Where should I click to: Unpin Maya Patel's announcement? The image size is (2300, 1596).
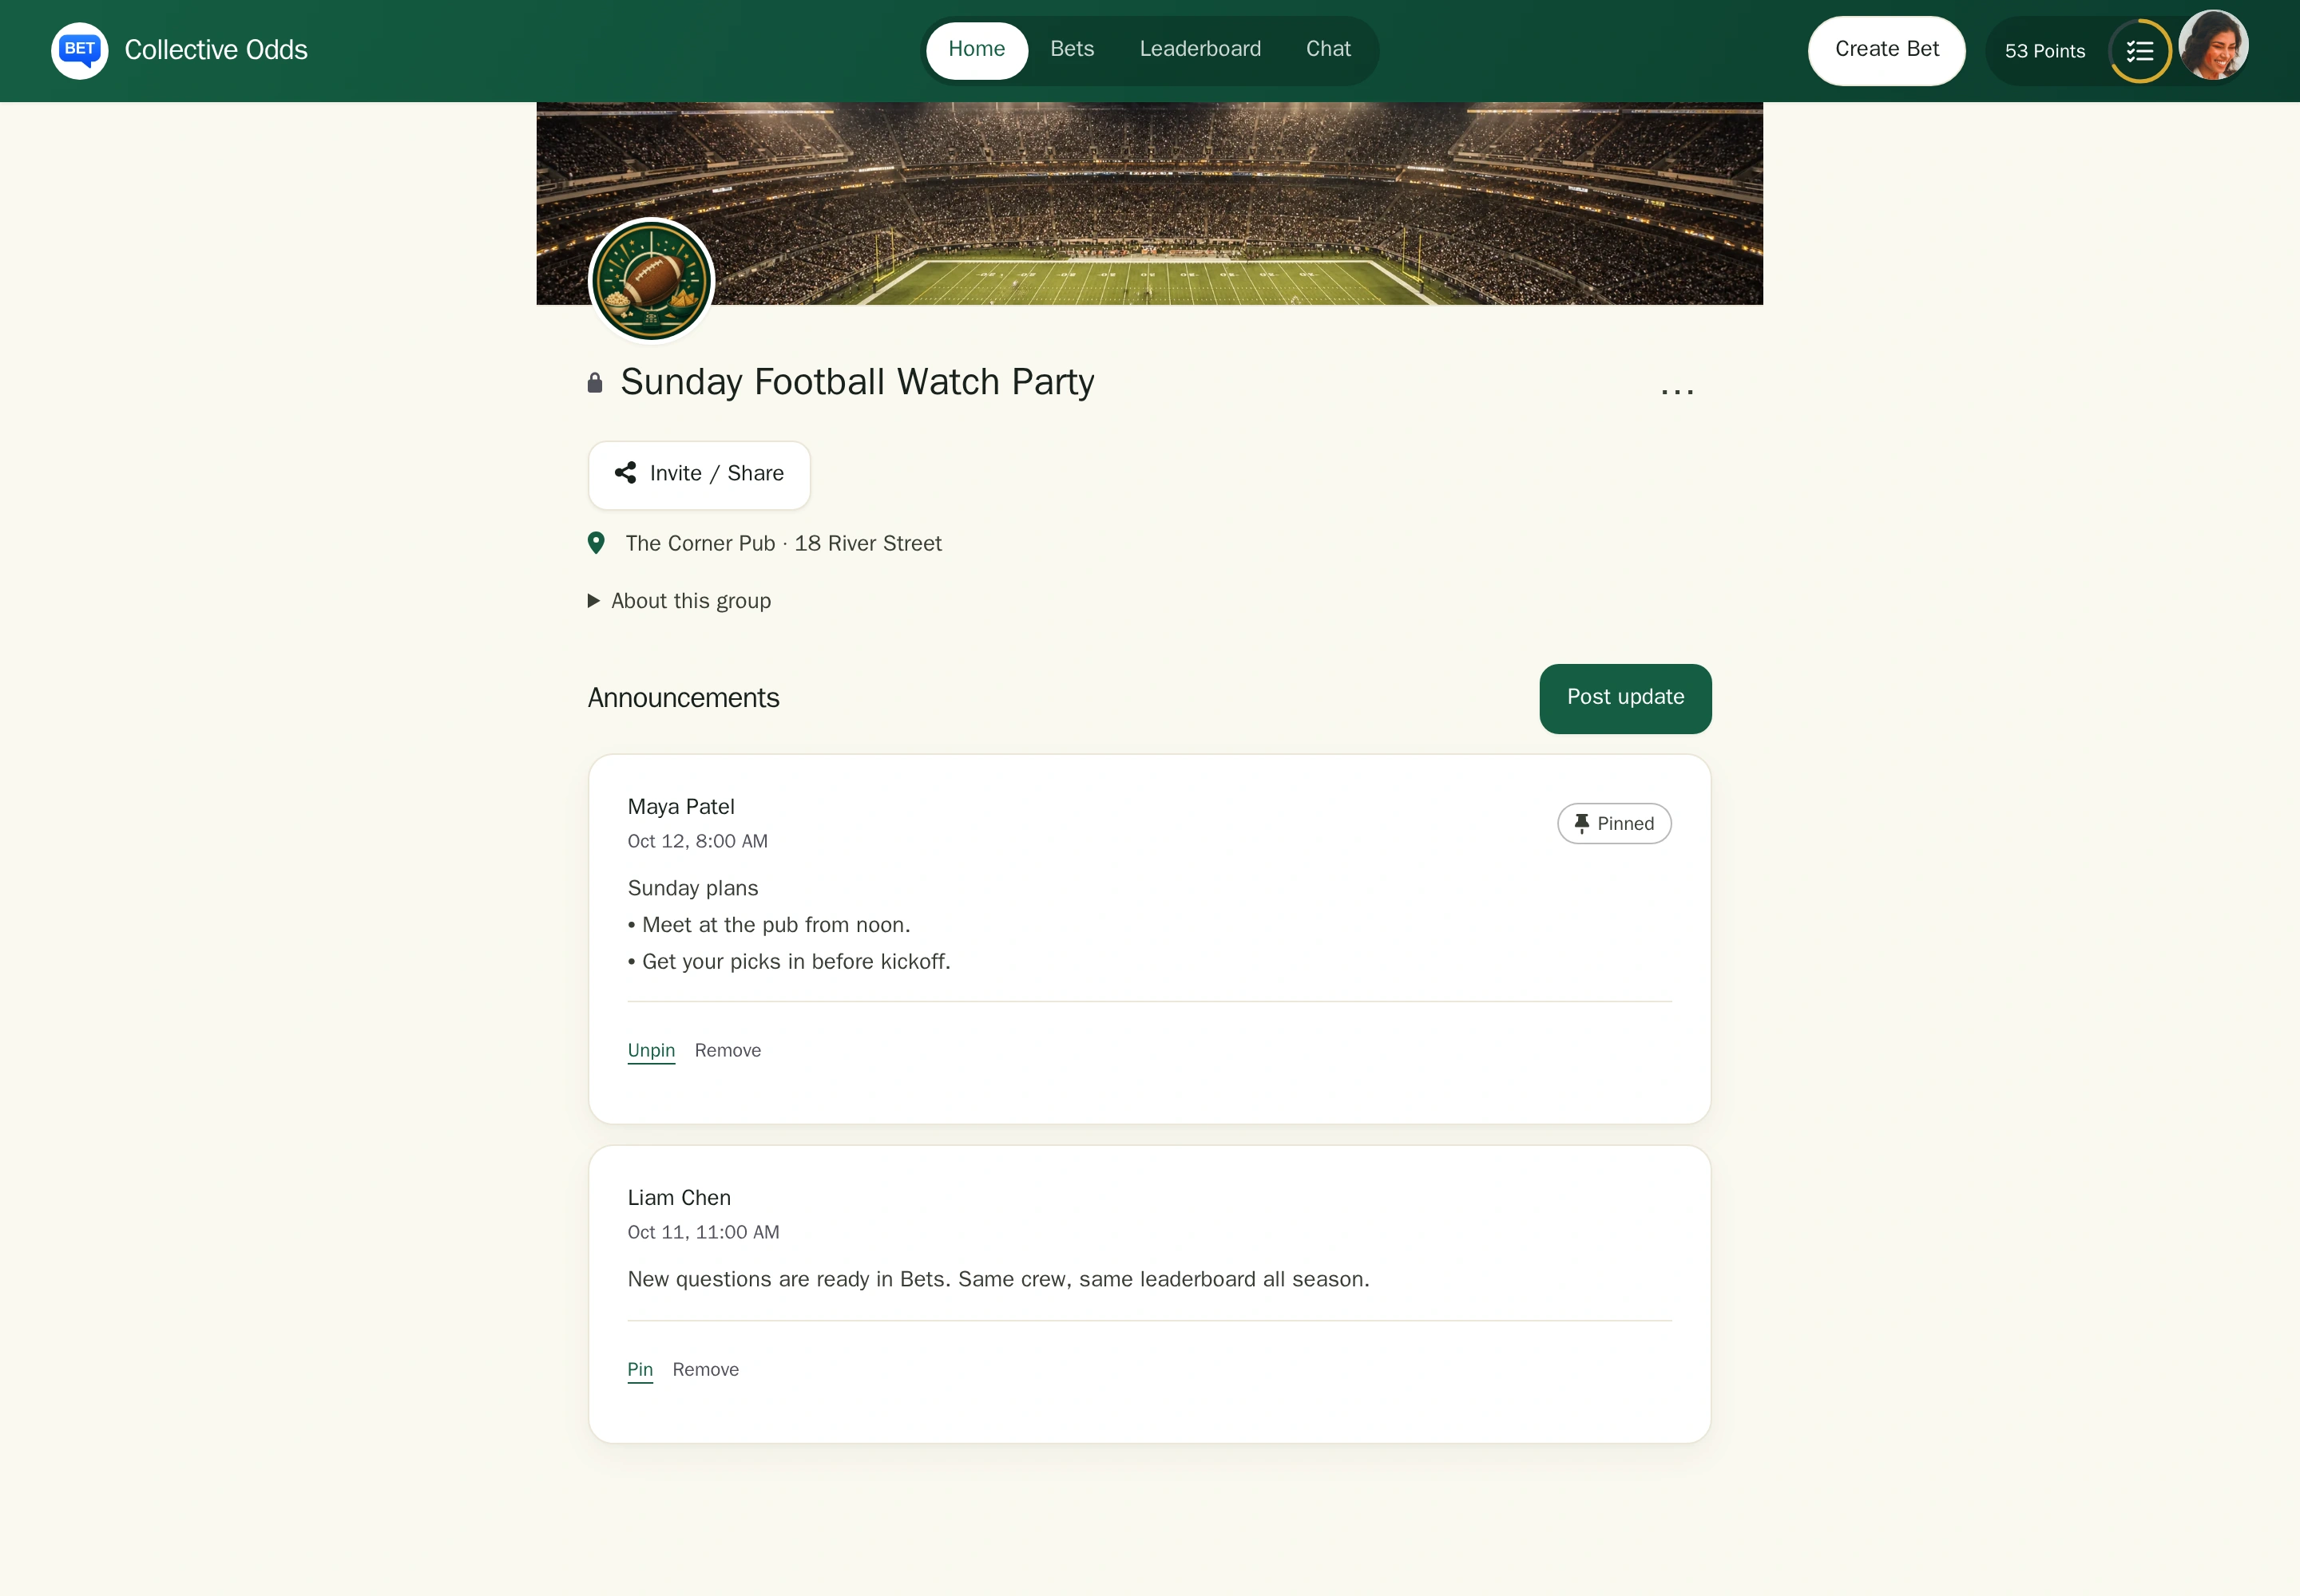click(652, 1050)
